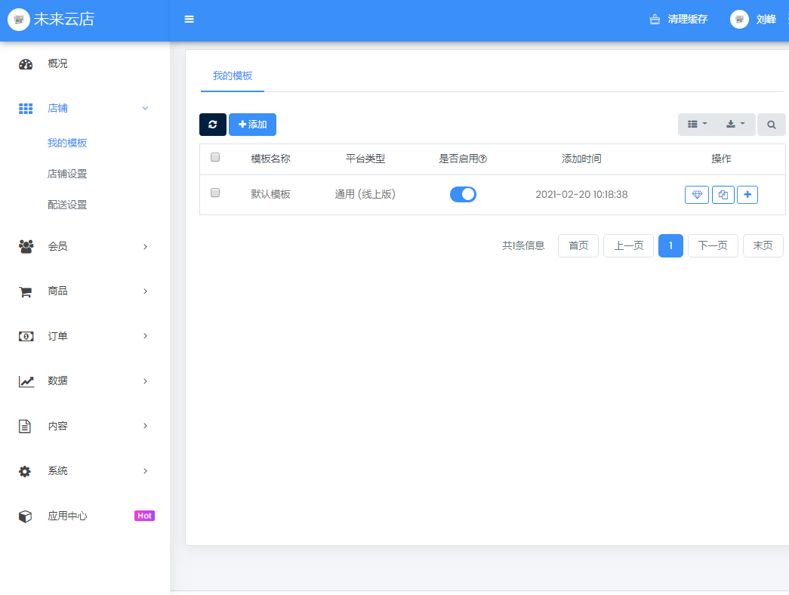Click the 清理缓存 clear cache icon
This screenshot has width=789, height=595.
coord(655,20)
